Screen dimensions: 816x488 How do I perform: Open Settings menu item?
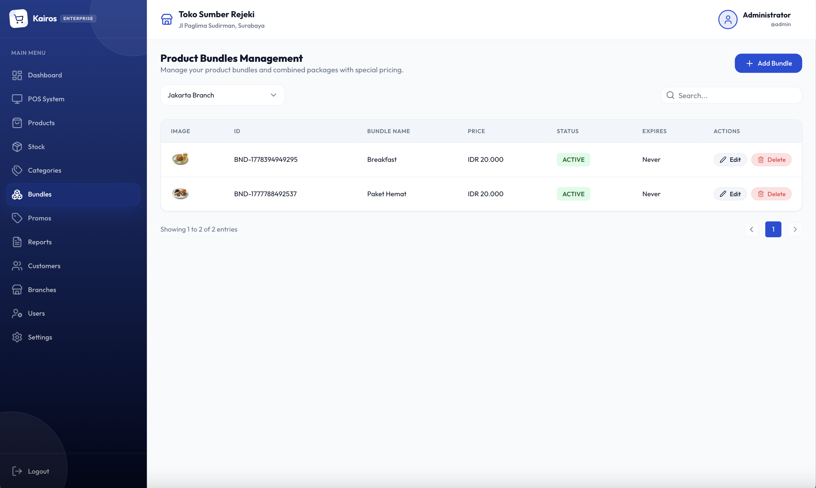pos(73,337)
